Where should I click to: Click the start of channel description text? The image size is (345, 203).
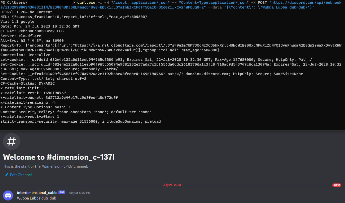point(45,166)
